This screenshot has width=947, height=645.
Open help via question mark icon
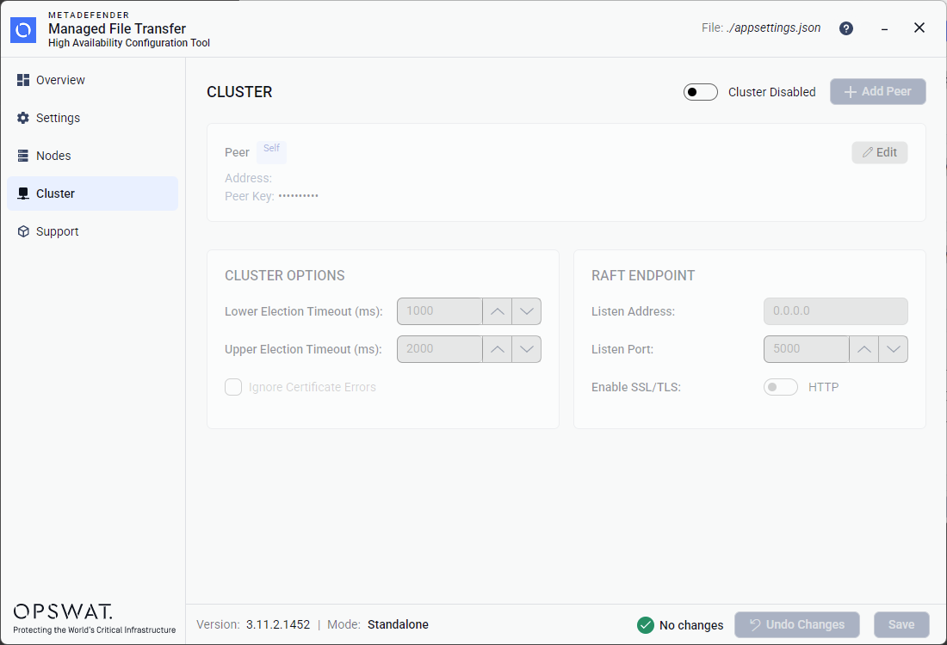click(846, 28)
